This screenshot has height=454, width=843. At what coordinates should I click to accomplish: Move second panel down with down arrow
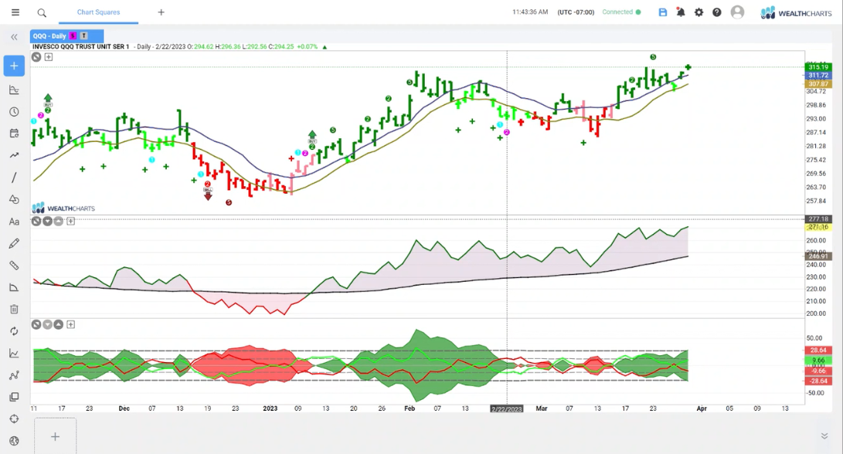click(47, 221)
